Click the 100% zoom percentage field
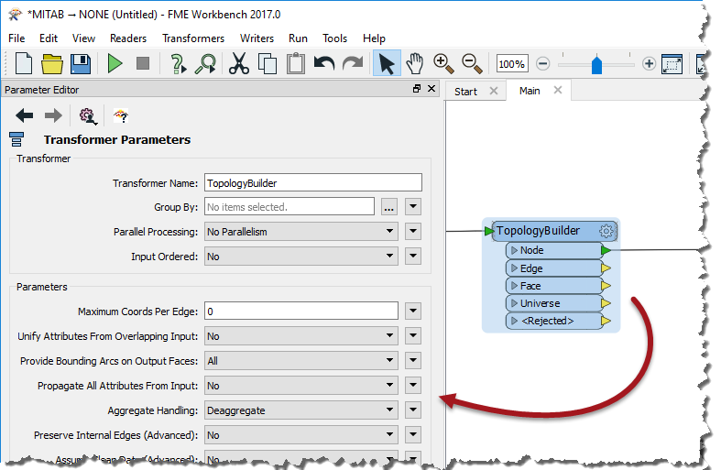Viewport: 721px width, 470px height. (512, 63)
